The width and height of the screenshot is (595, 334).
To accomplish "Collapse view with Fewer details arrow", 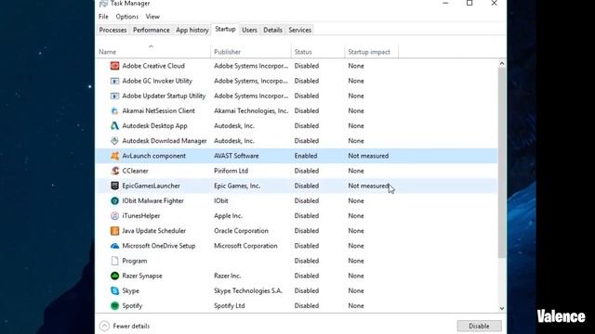I will [x=104, y=326].
